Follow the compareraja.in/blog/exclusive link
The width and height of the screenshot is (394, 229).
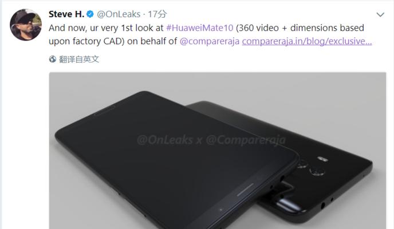point(307,41)
